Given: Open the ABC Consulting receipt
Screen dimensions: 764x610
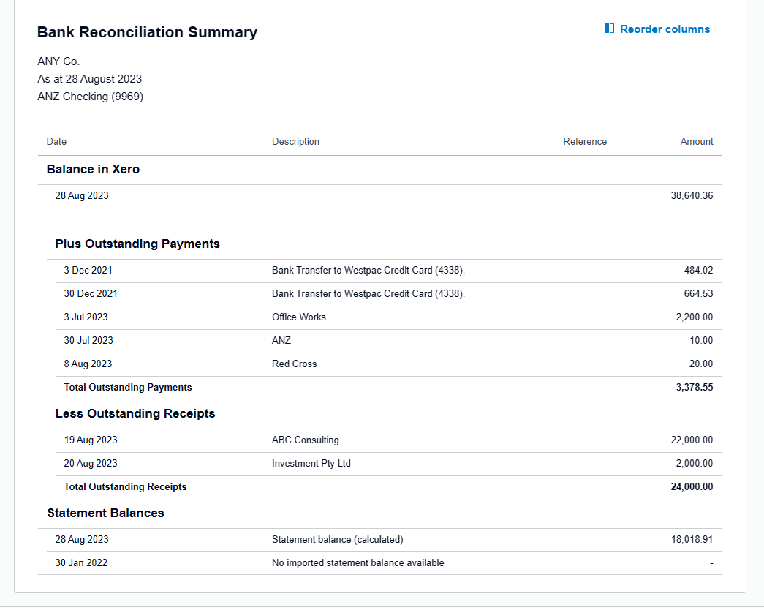Looking at the screenshot, I should (305, 440).
